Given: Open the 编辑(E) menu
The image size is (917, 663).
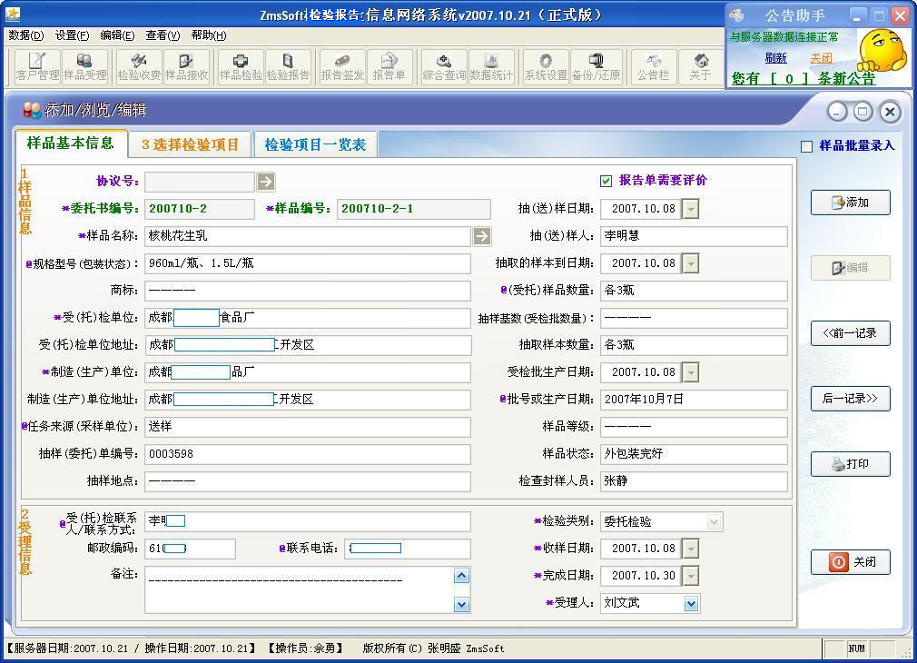Looking at the screenshot, I should tap(117, 35).
